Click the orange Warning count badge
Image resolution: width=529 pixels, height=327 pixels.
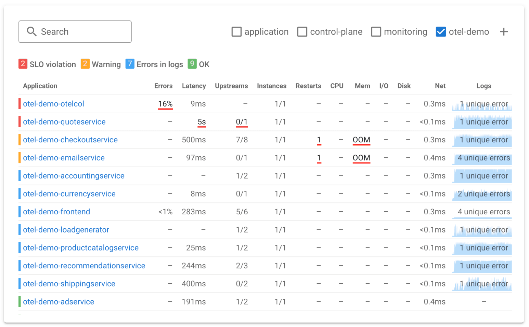click(x=85, y=64)
